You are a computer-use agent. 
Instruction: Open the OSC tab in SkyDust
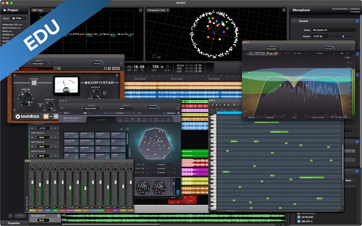121,119
